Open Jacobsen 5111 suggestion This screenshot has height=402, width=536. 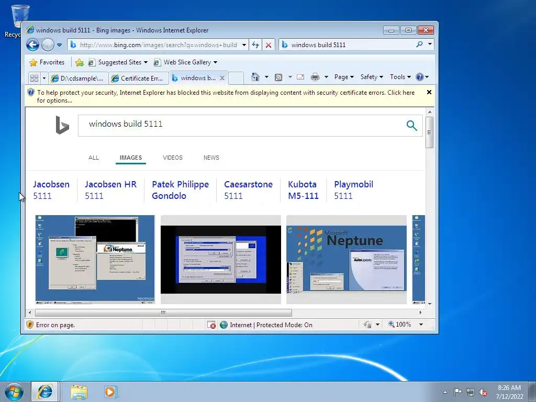pos(51,190)
